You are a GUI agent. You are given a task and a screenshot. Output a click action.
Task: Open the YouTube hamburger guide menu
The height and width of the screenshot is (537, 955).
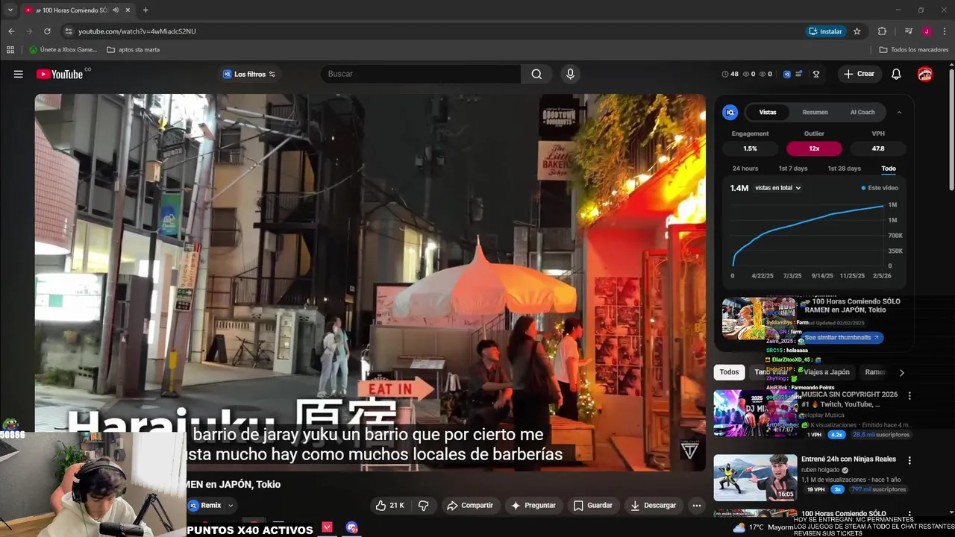[18, 74]
